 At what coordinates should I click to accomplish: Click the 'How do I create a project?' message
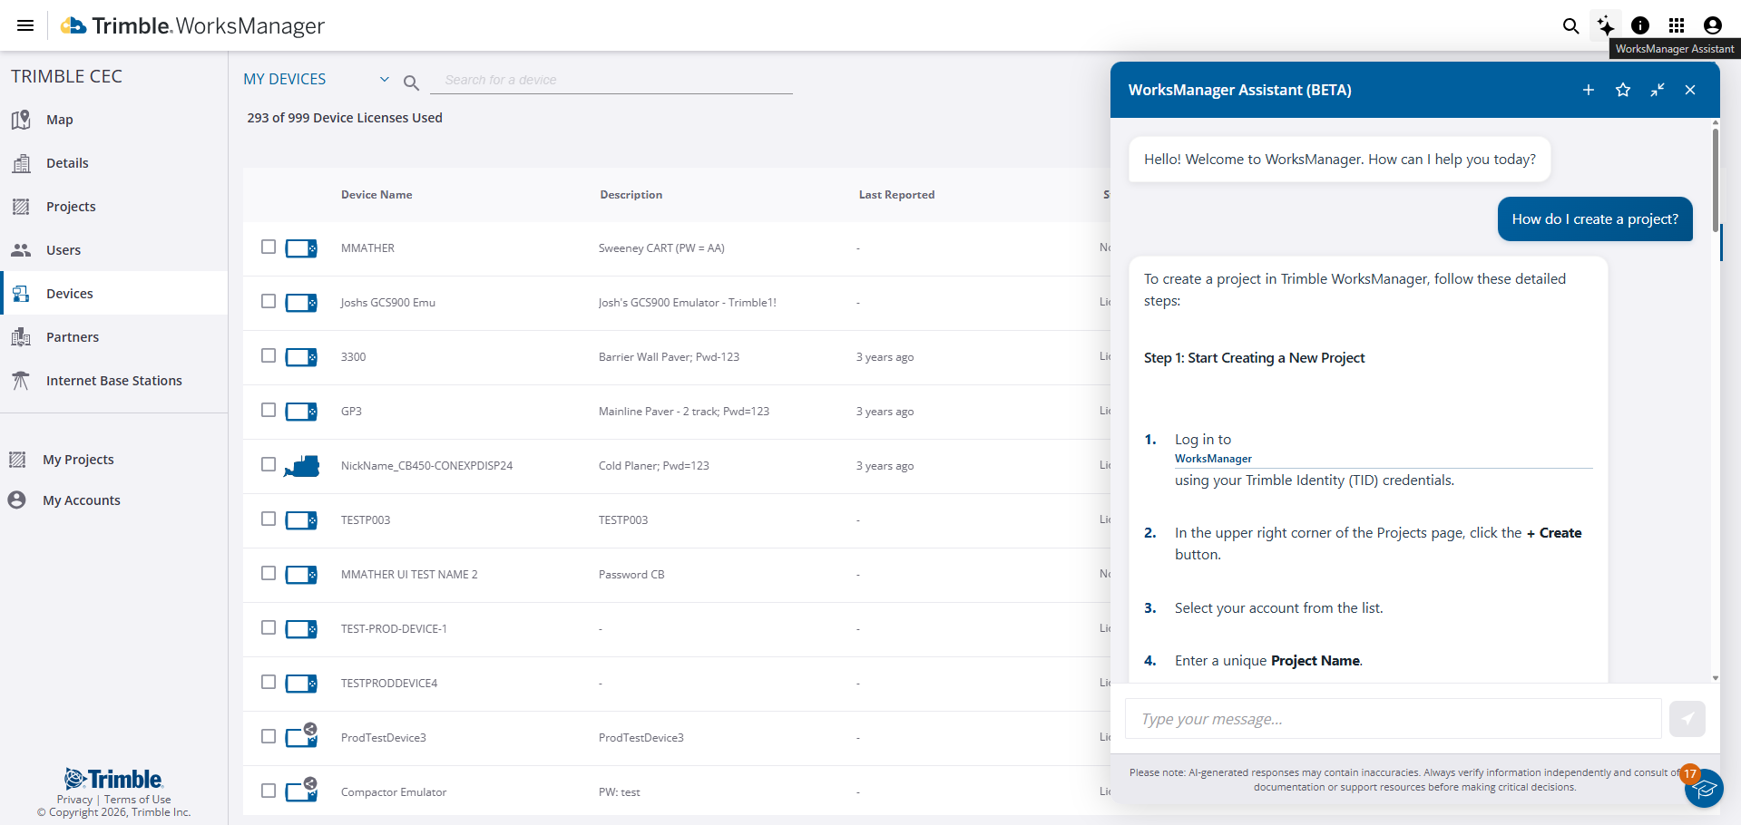tap(1595, 219)
